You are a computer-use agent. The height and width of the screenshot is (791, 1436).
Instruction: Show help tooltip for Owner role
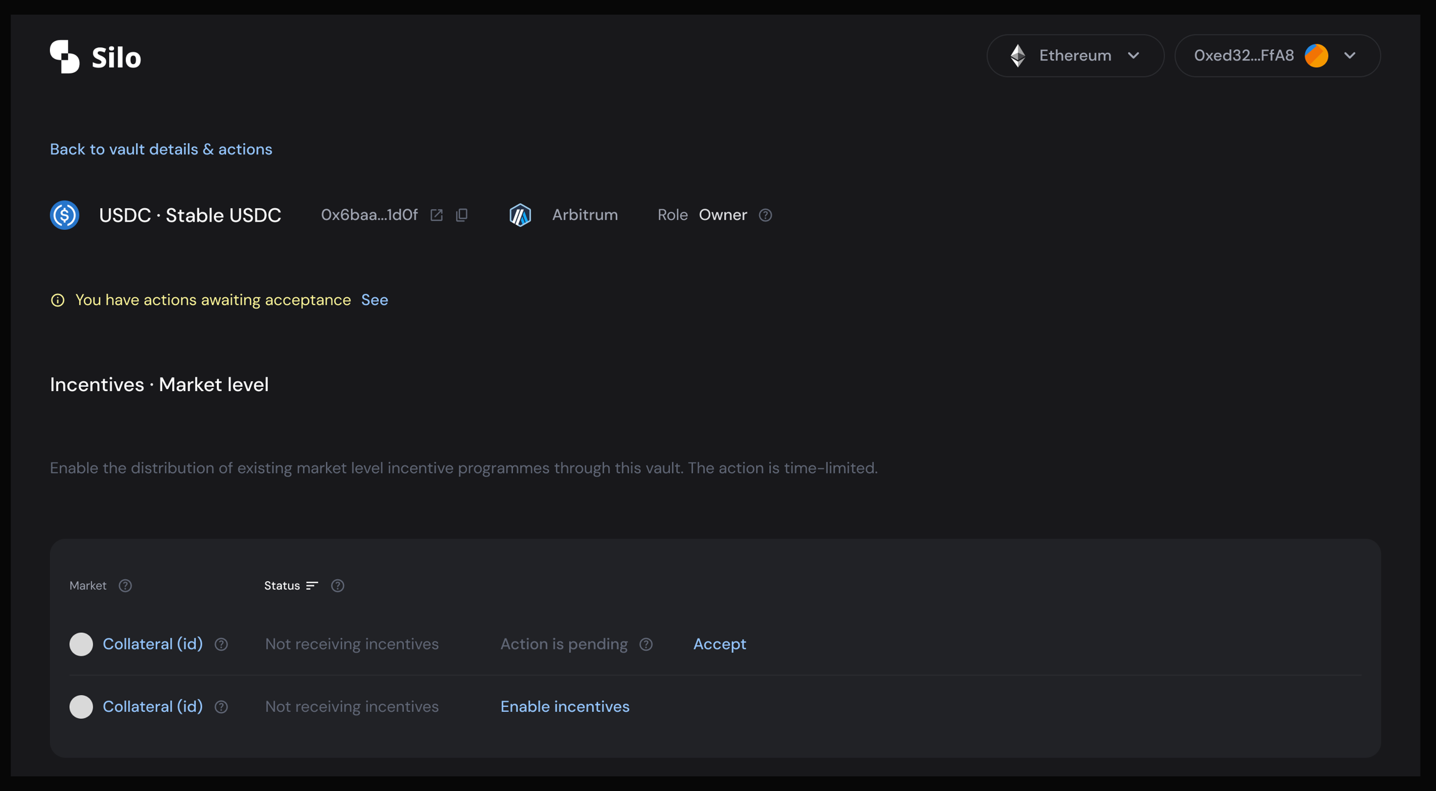[x=765, y=215]
